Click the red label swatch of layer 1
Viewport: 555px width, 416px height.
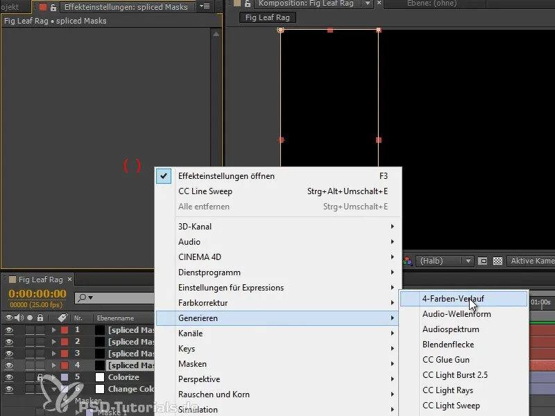coord(65,330)
